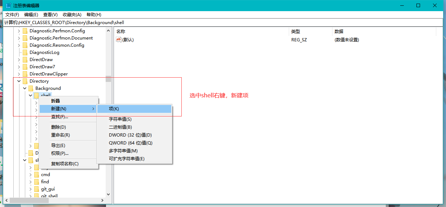
Task: Click the Registry Editor title bar icon
Action: tap(8, 5)
